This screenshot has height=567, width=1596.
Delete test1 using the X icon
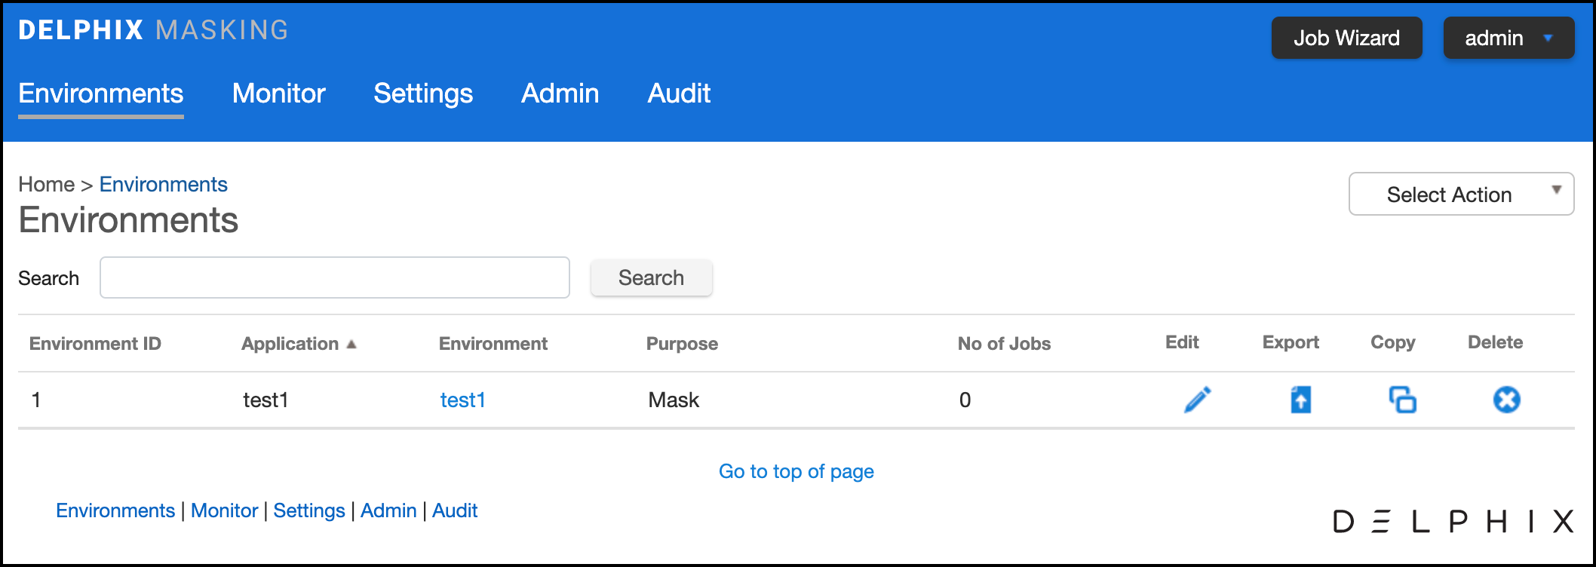click(x=1506, y=400)
